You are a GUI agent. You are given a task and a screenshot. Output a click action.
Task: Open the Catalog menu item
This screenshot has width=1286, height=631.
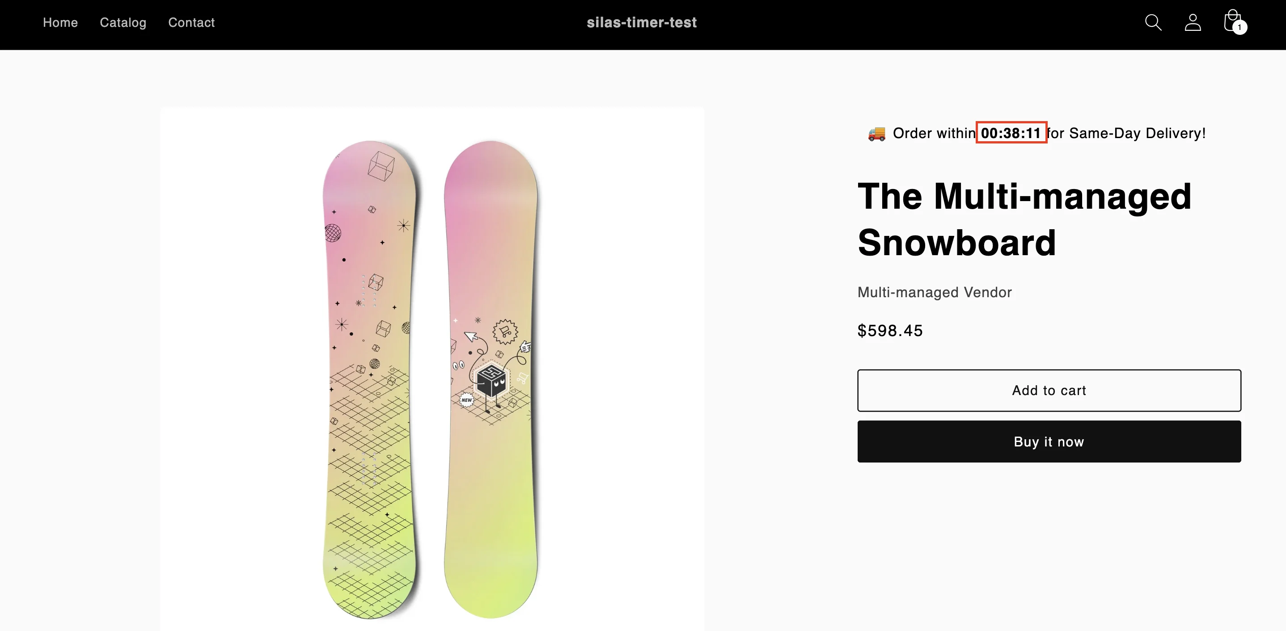tap(123, 22)
